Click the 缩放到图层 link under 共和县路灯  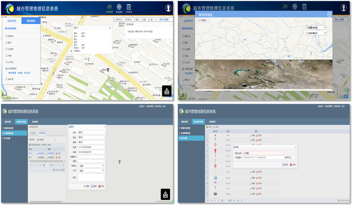click(x=12, y=73)
